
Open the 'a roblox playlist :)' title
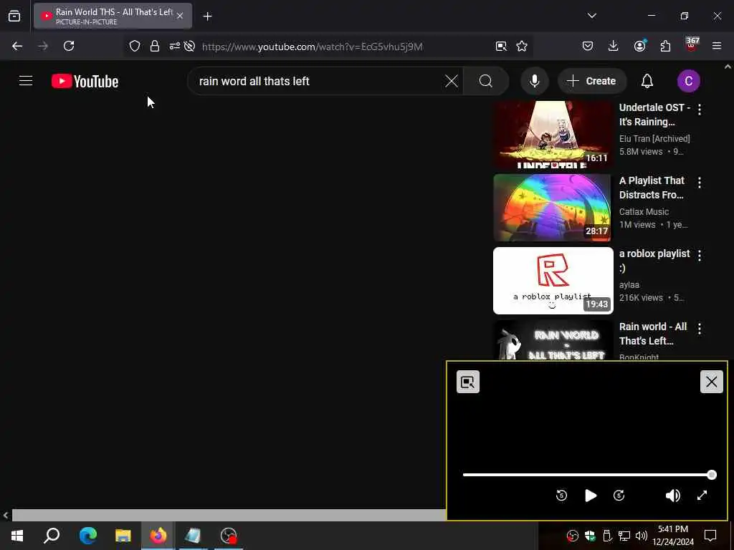[x=654, y=261]
